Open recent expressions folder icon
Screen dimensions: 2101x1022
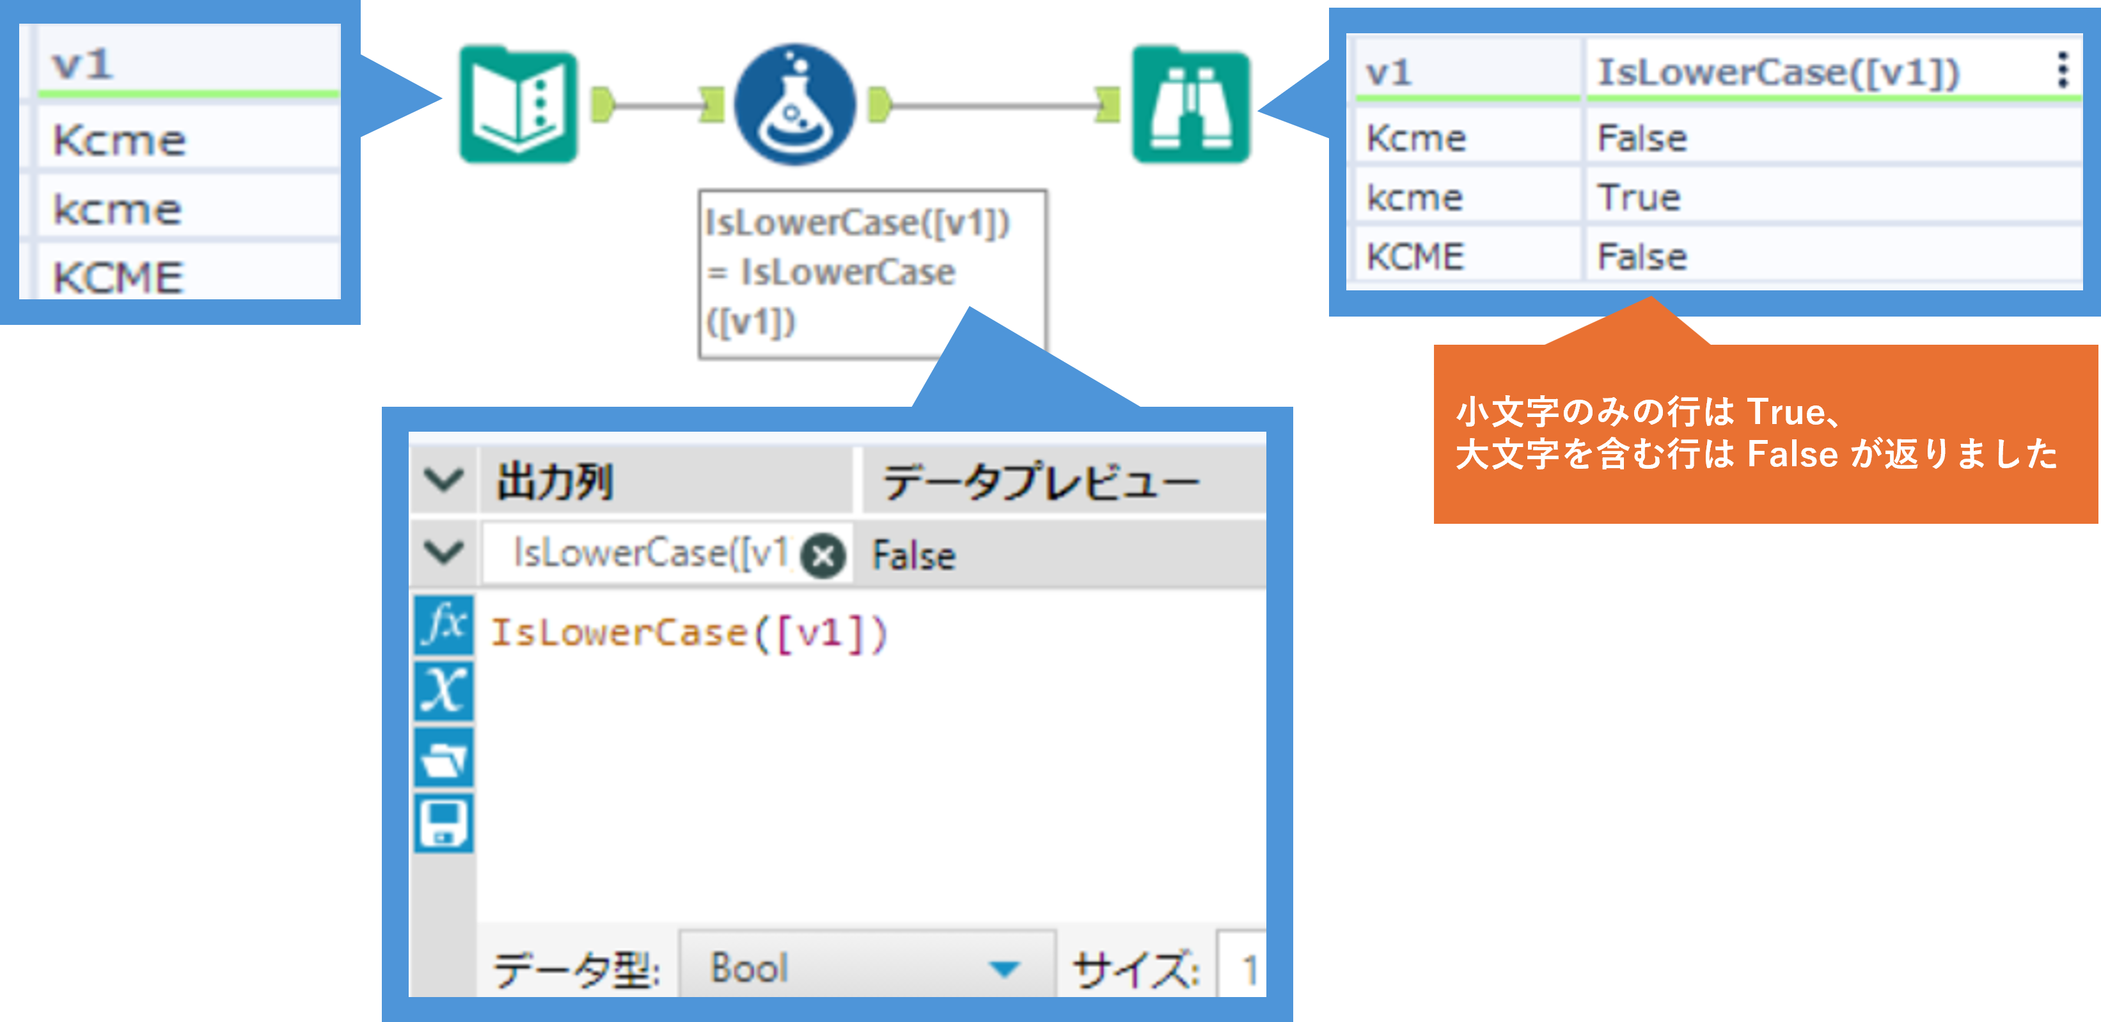(444, 759)
